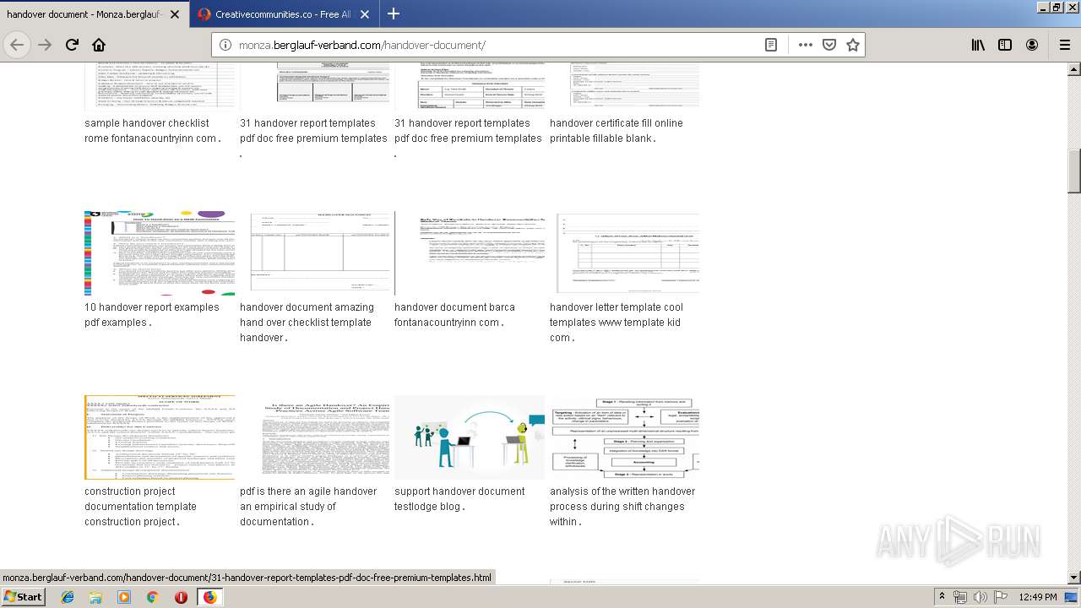Viewport: 1081px width, 608px height.
Task: Launch Chrome from the taskbar
Action: (152, 597)
